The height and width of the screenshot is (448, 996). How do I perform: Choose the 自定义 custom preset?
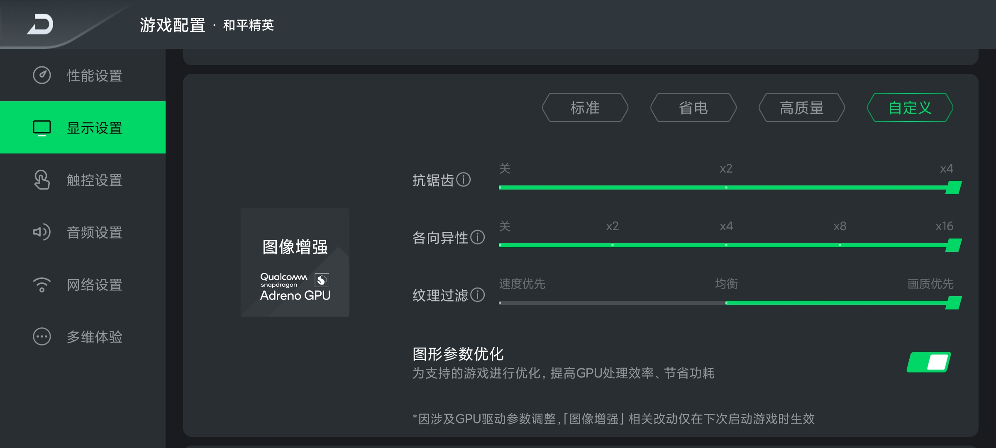pos(910,108)
